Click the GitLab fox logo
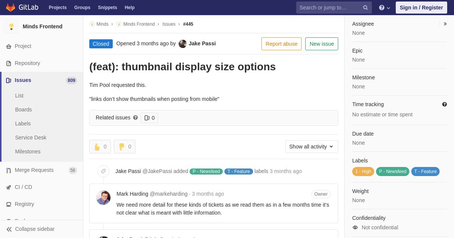 tap(11, 8)
